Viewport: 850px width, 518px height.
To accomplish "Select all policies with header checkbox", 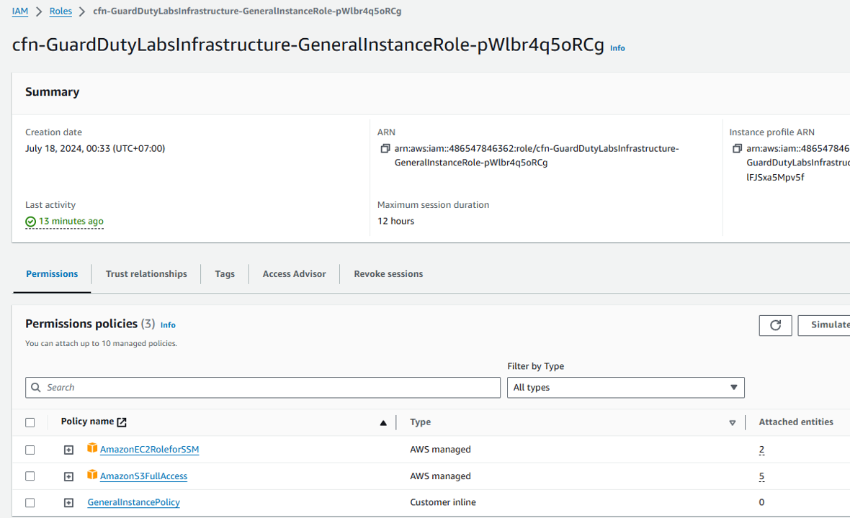I will click(30, 423).
